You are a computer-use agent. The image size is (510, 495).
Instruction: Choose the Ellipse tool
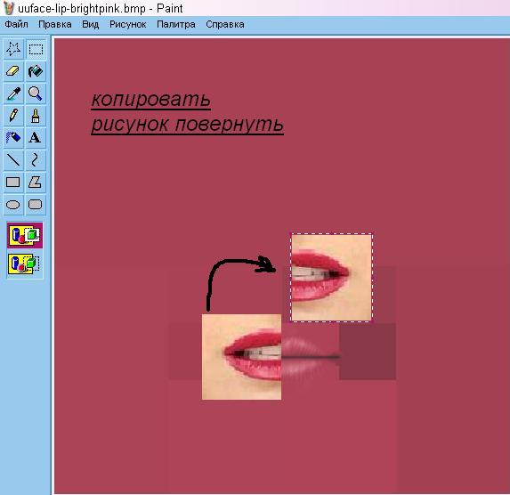(x=13, y=205)
